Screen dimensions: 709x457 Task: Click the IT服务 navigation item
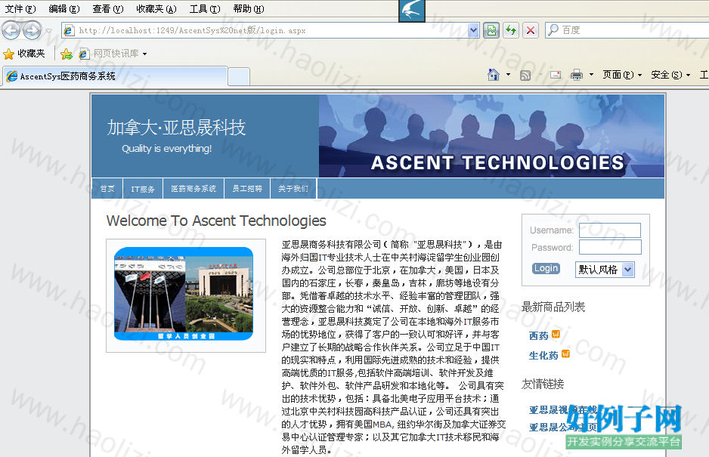coord(143,189)
